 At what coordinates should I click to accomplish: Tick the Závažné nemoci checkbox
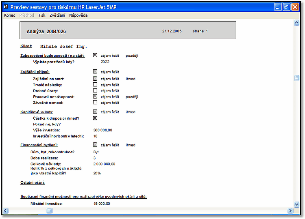95,103
